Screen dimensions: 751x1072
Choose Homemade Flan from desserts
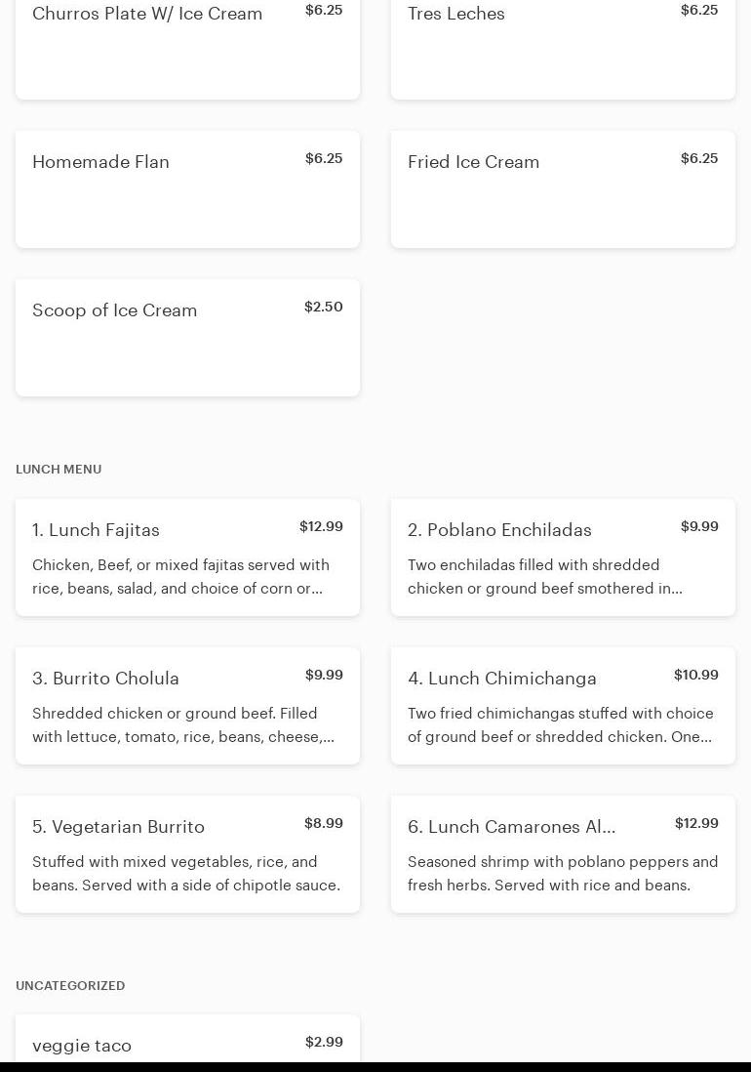tap(187, 189)
